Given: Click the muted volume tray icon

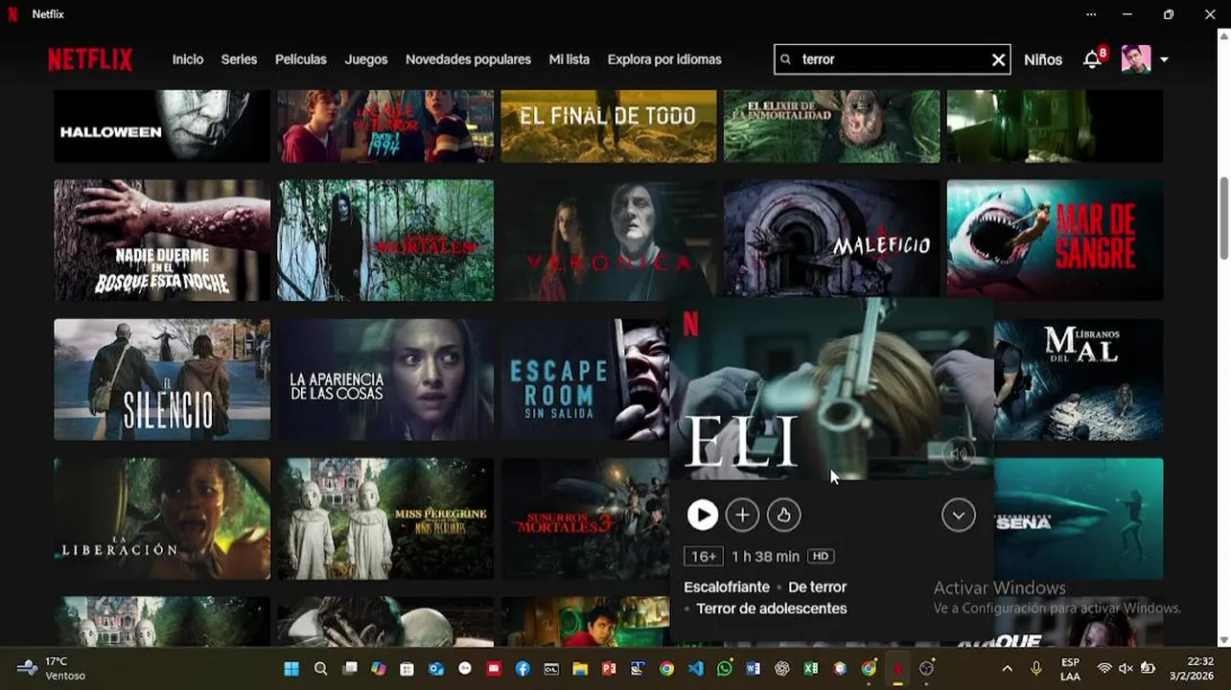Looking at the screenshot, I should 1126,669.
